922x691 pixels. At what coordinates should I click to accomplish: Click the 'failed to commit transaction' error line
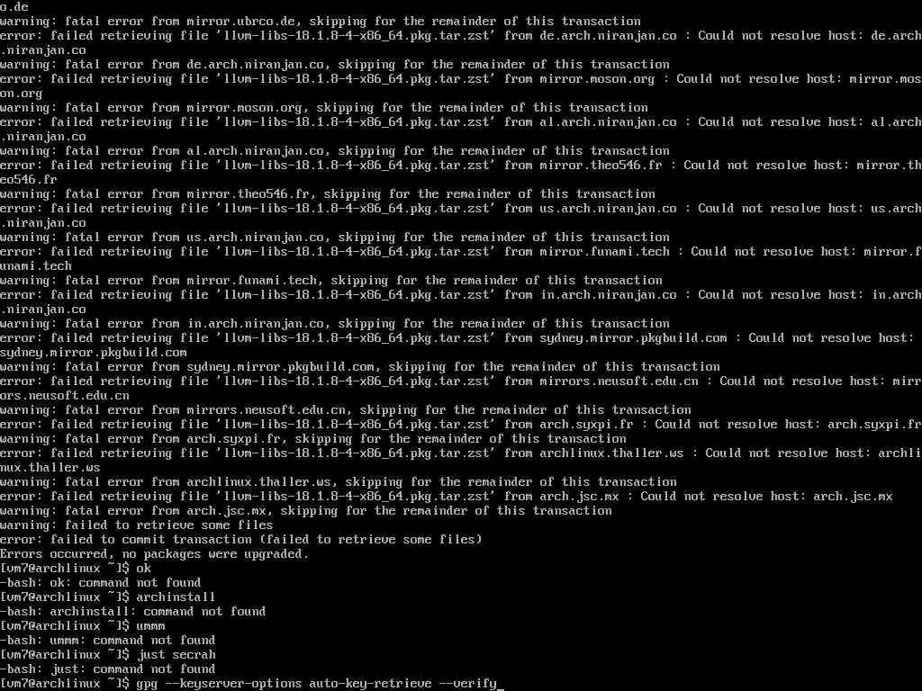(x=241, y=540)
